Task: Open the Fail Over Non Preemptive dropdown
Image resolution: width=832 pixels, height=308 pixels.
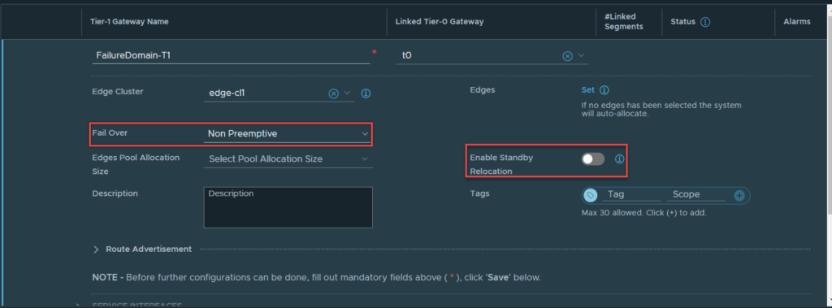Action: tap(288, 134)
